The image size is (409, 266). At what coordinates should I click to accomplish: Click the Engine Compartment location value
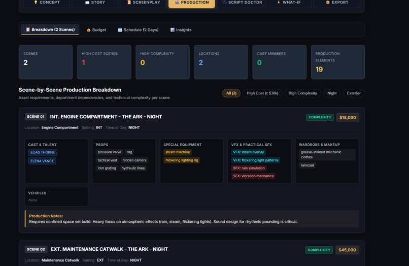tap(60, 127)
